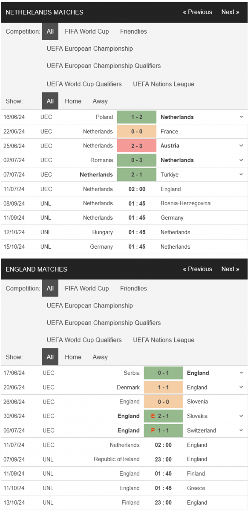
Task: Expand the Denmark vs England match chevron
Action: click(x=241, y=387)
